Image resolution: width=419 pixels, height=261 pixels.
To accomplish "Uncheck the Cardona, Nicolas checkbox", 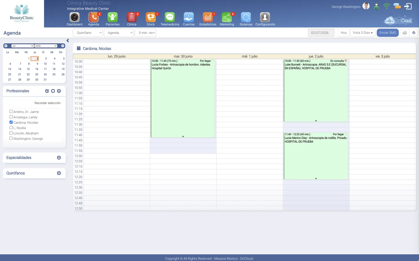I will [11, 122].
